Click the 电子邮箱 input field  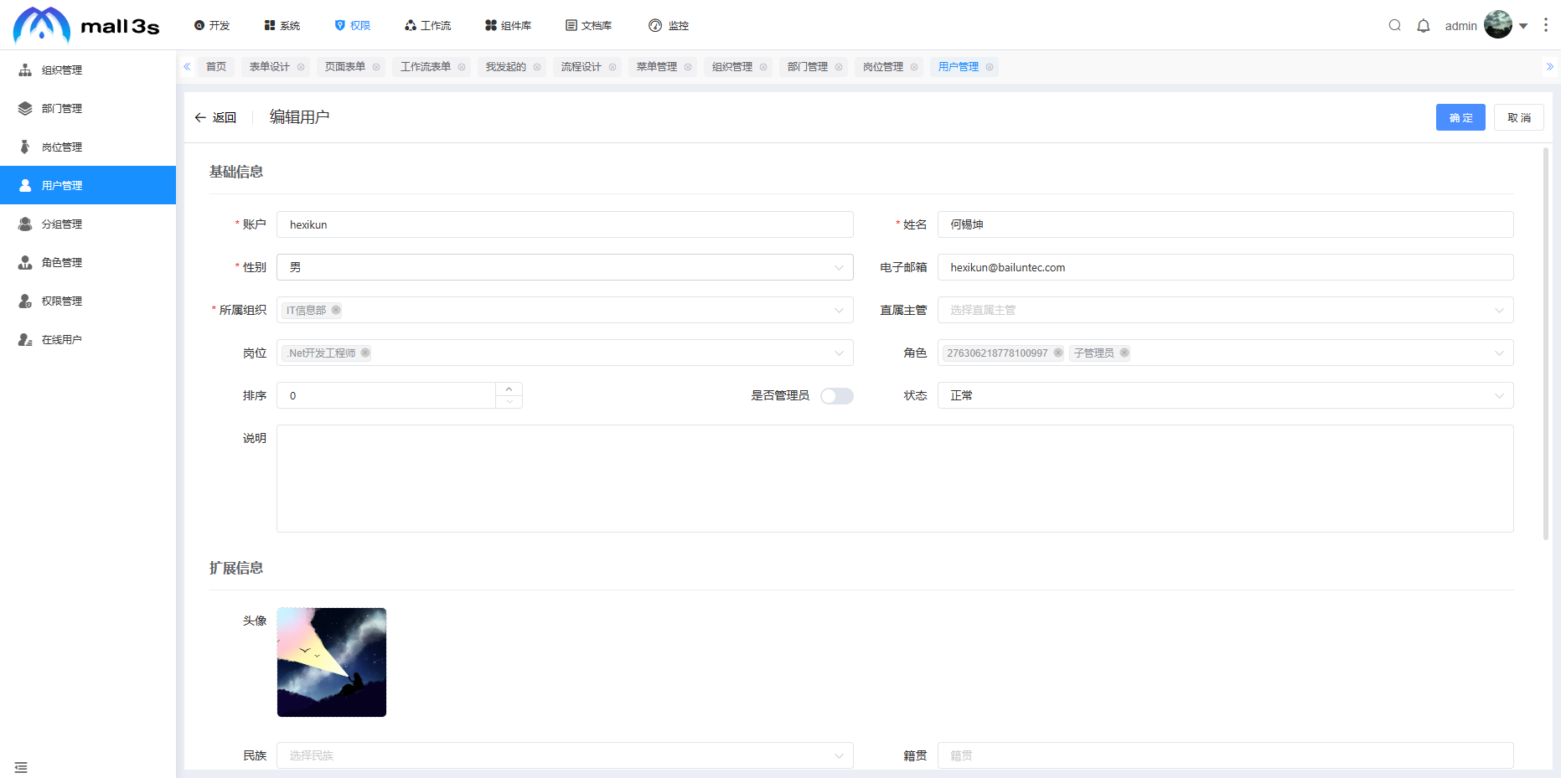[x=1226, y=267]
